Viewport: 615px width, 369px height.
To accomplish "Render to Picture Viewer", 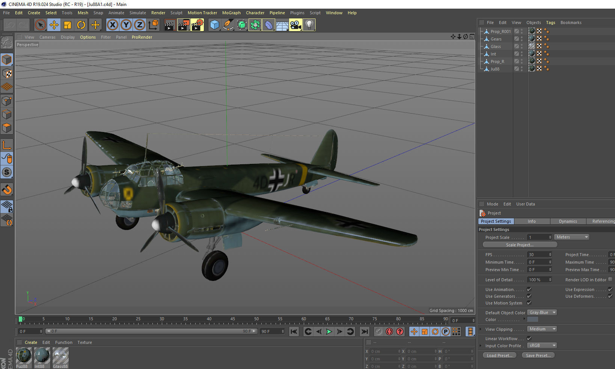I will 184,25.
